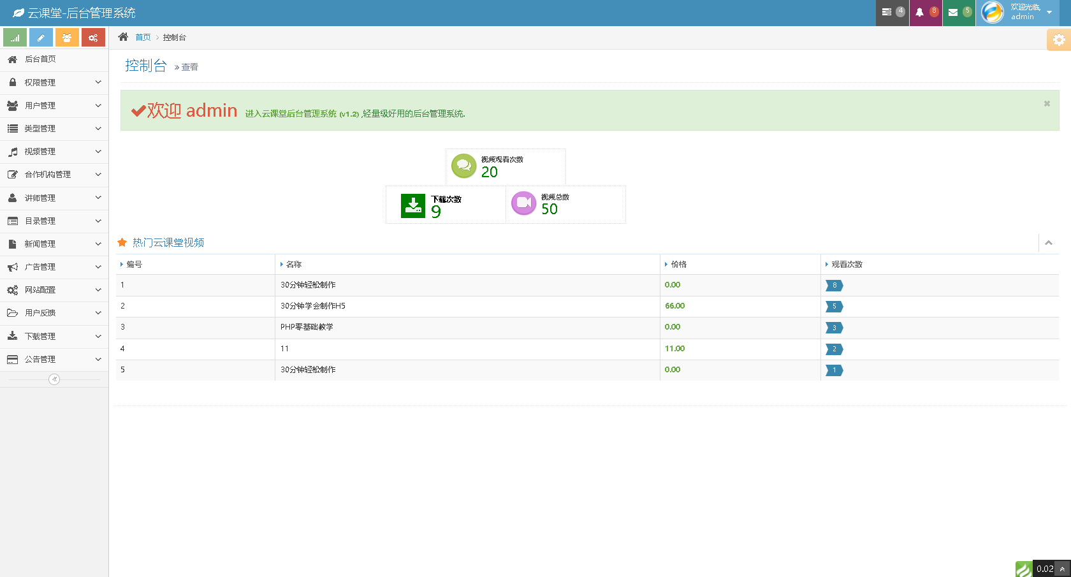Open the orange settings gear panel

pyautogui.click(x=1059, y=40)
